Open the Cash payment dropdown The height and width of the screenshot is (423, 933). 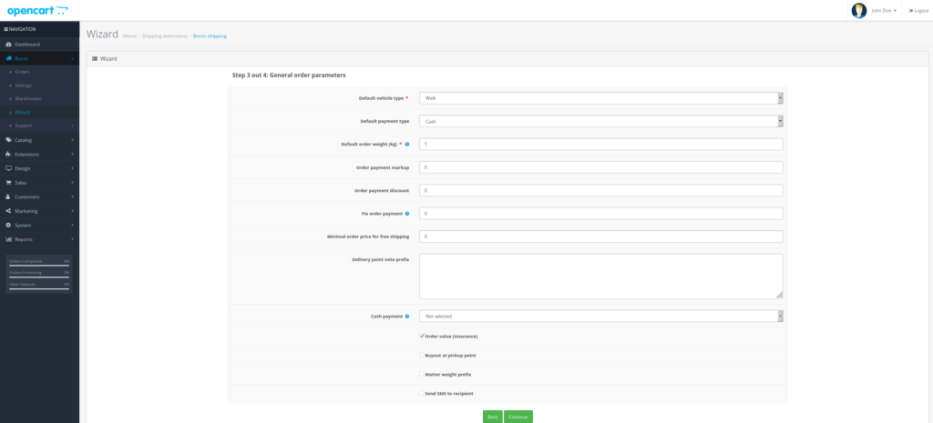point(600,316)
